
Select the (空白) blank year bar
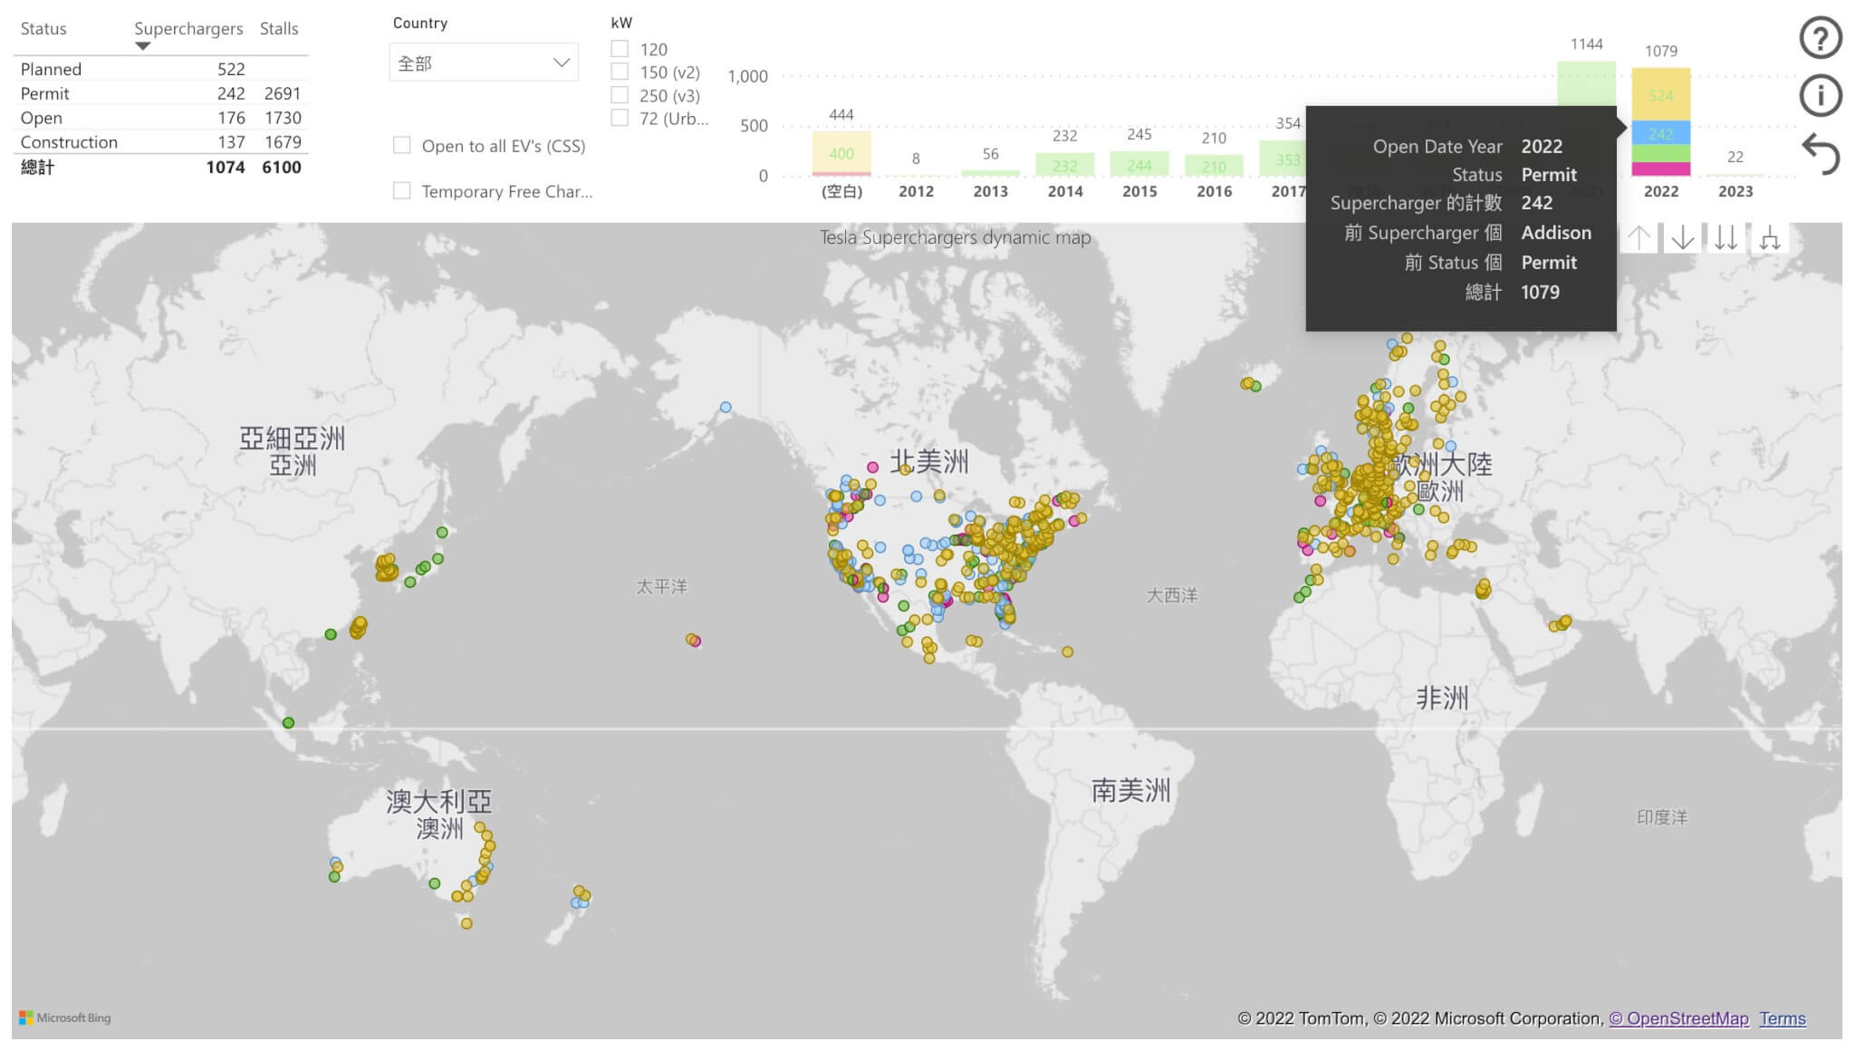point(841,153)
